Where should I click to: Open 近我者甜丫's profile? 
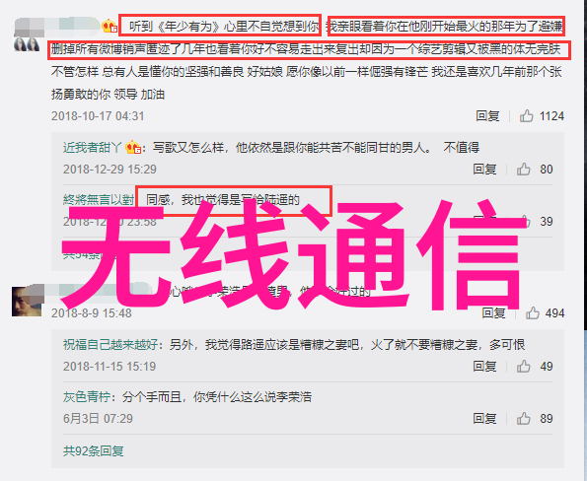(92, 148)
